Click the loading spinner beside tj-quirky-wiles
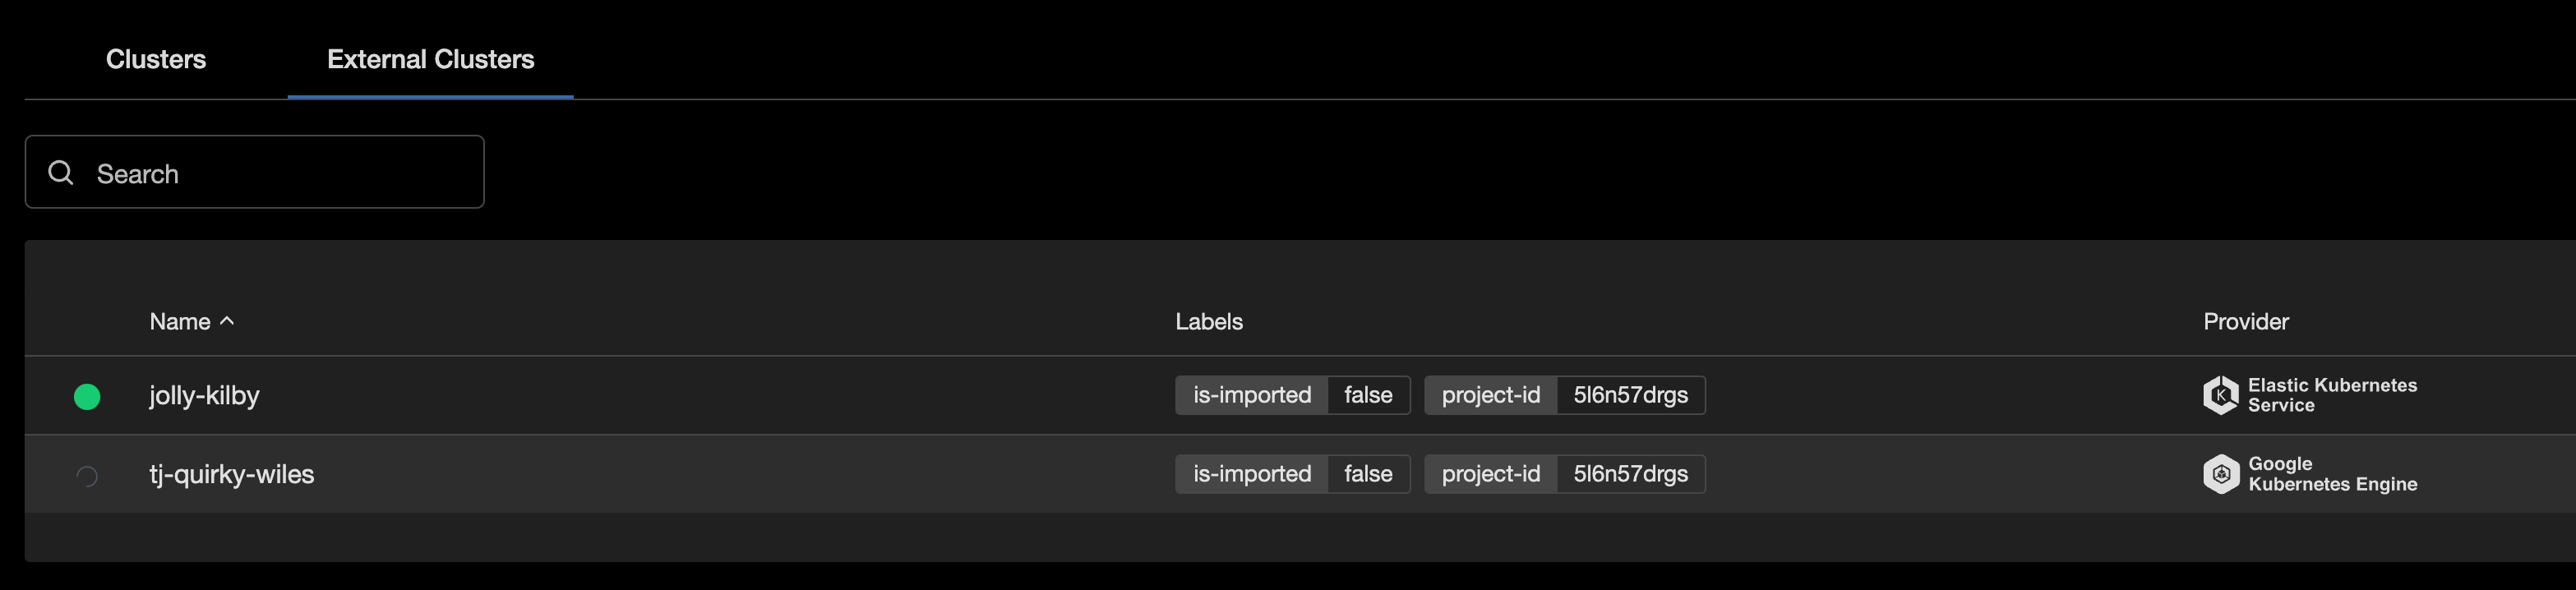This screenshot has width=2576, height=590. click(87, 475)
